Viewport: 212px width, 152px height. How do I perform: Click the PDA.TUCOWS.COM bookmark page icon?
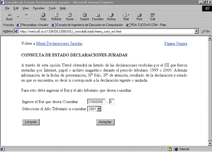(128, 25)
